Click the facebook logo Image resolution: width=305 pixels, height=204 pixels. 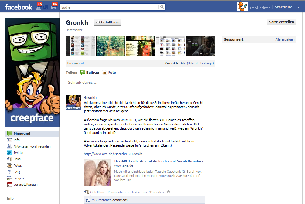pos(19,7)
